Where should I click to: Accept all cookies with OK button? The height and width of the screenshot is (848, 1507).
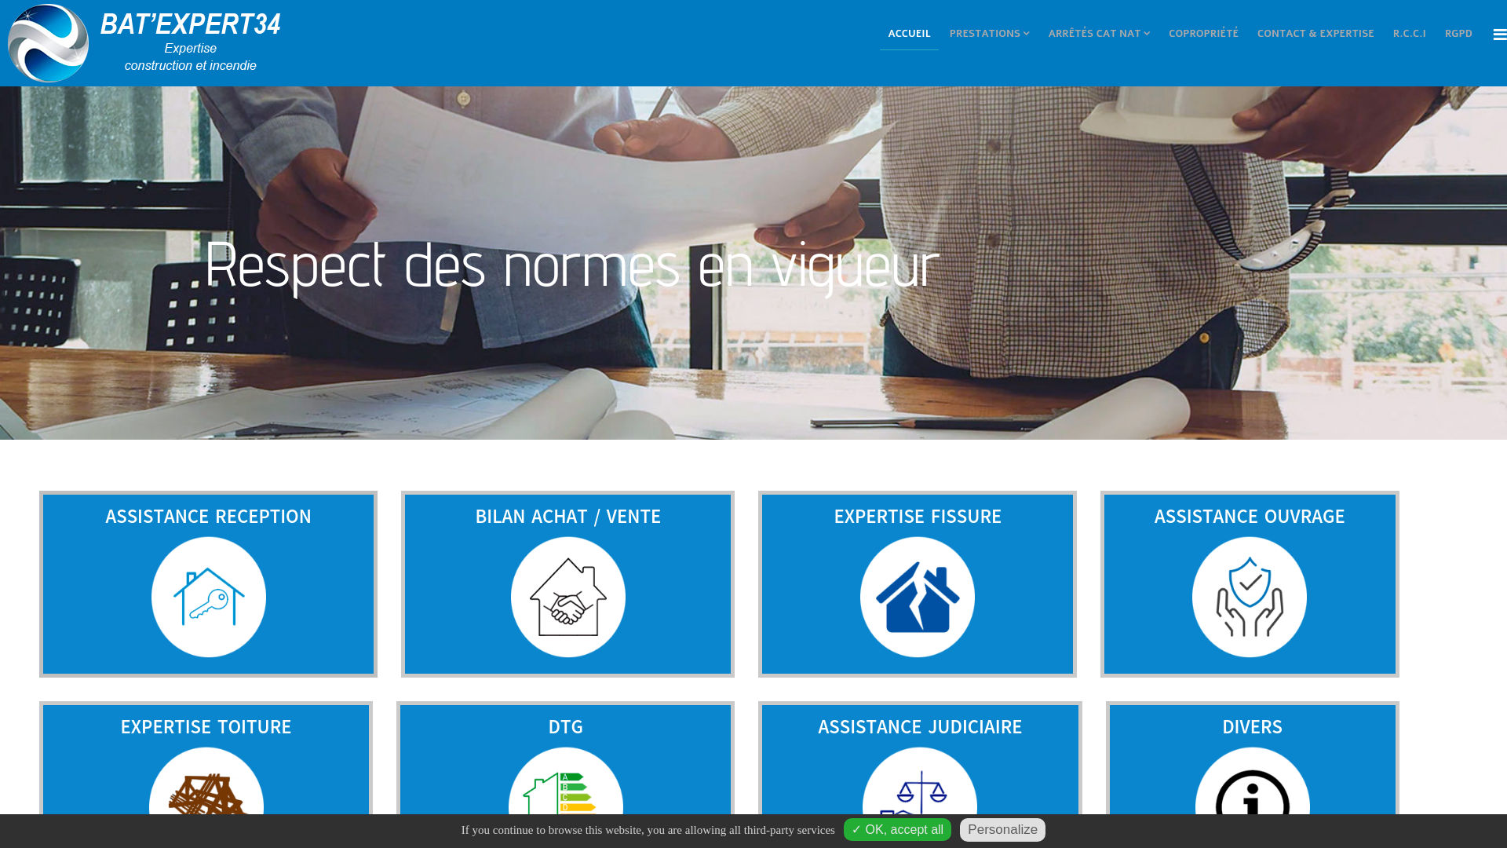[x=897, y=830]
